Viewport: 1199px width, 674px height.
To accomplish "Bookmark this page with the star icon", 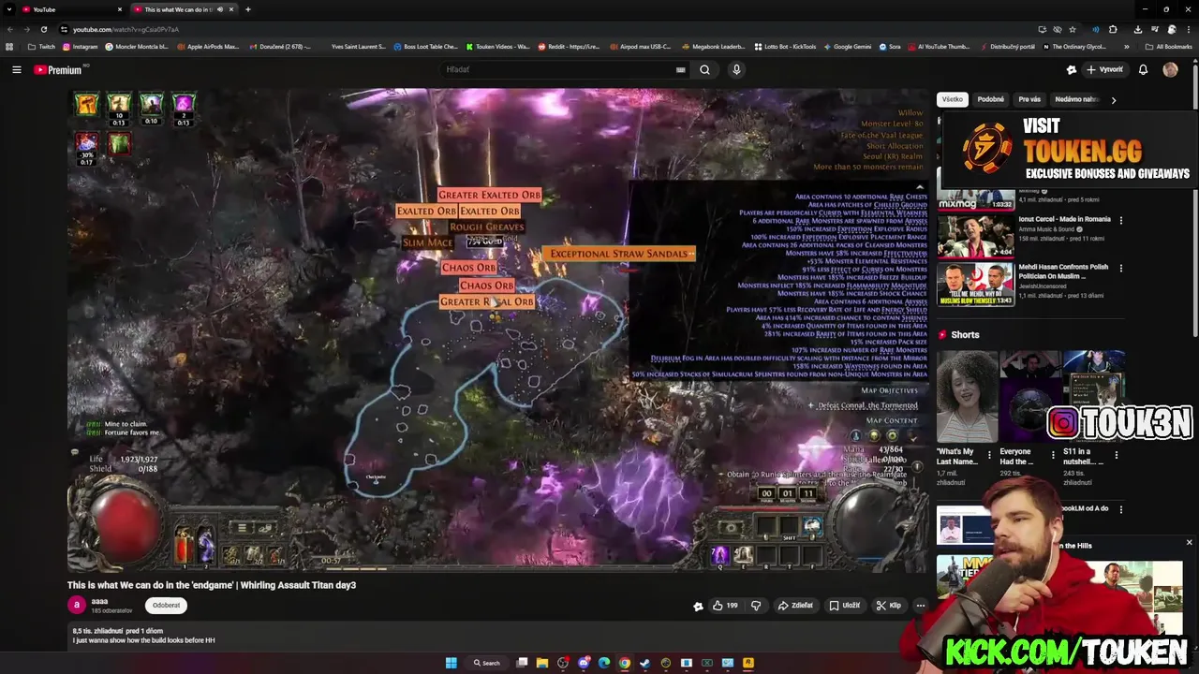I will (x=1073, y=29).
